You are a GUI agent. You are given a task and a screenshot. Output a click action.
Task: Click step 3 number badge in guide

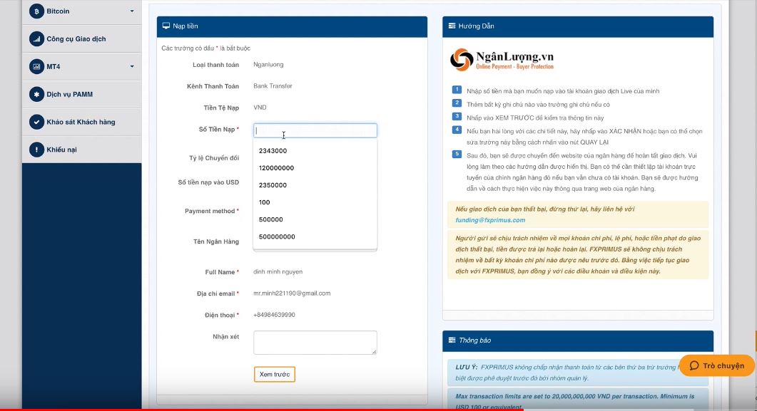[x=457, y=117]
